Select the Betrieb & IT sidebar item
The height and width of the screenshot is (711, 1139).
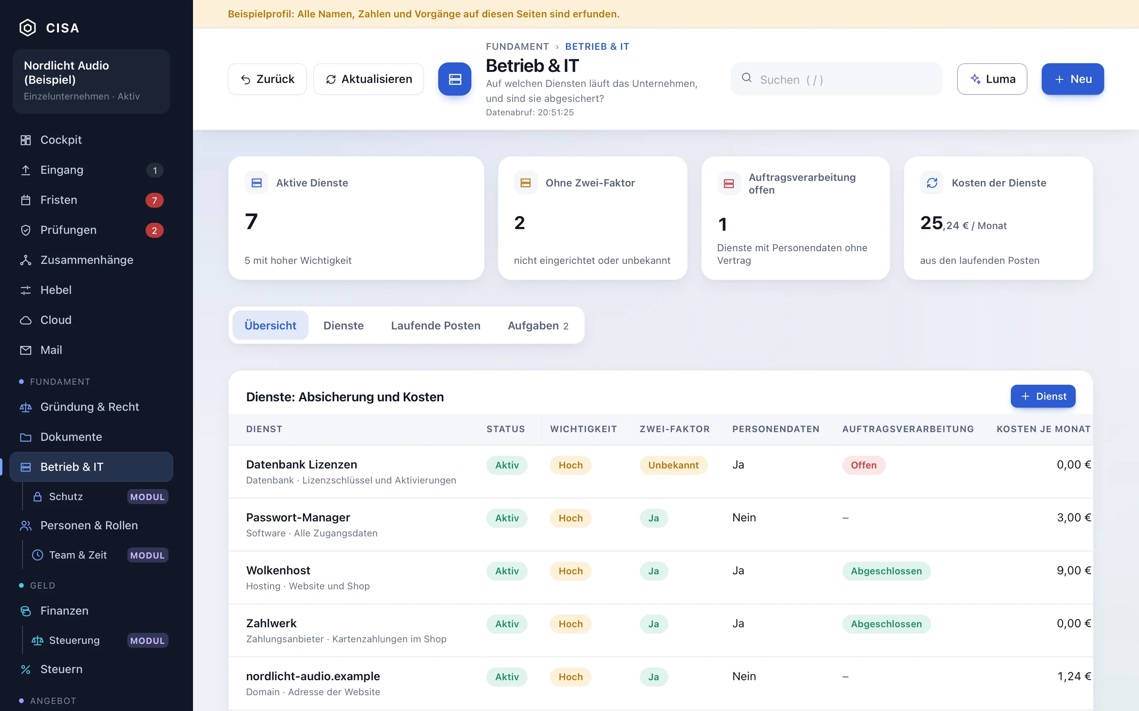tap(91, 467)
